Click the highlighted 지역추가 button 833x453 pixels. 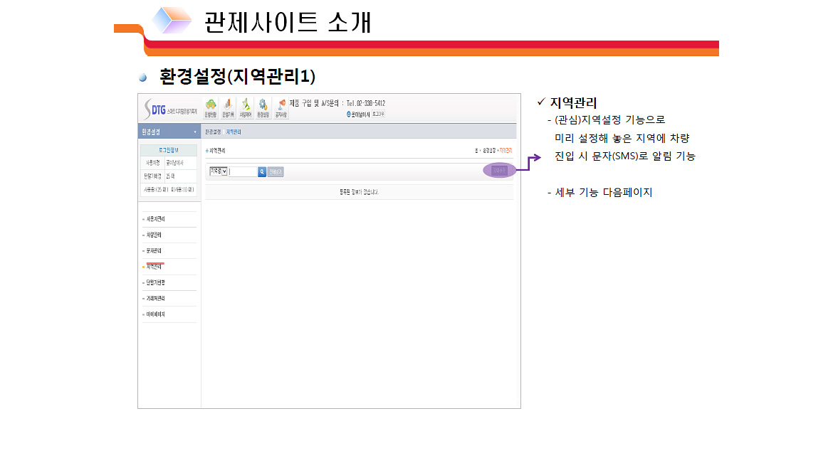tap(500, 171)
